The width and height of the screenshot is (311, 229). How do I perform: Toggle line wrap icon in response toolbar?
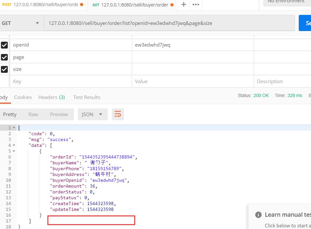(118, 114)
